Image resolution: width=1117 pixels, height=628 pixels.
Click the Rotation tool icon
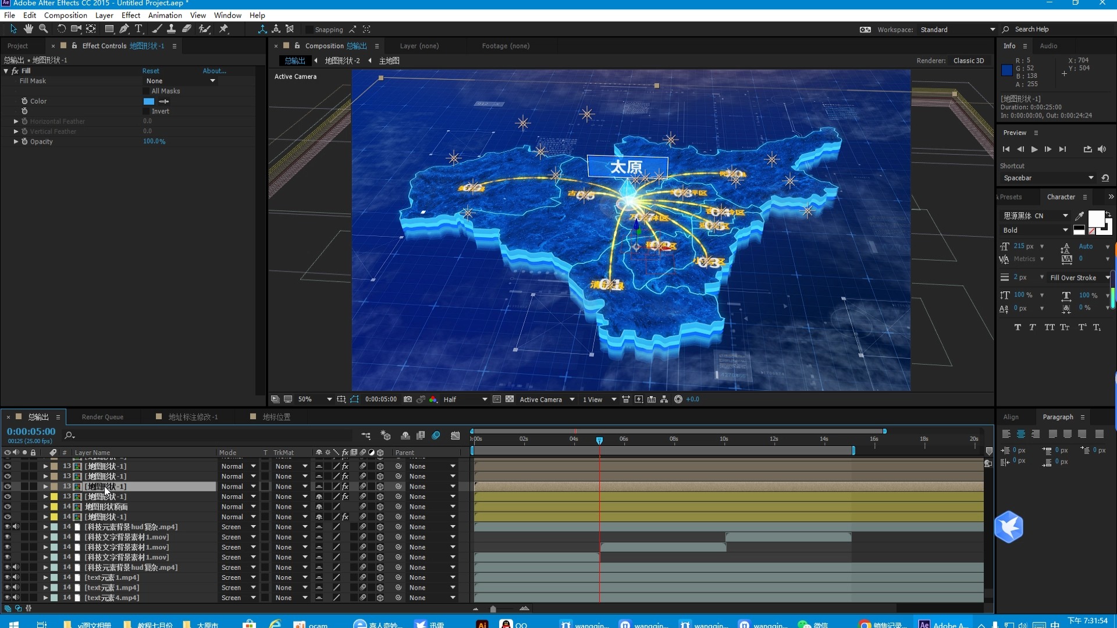click(x=61, y=29)
